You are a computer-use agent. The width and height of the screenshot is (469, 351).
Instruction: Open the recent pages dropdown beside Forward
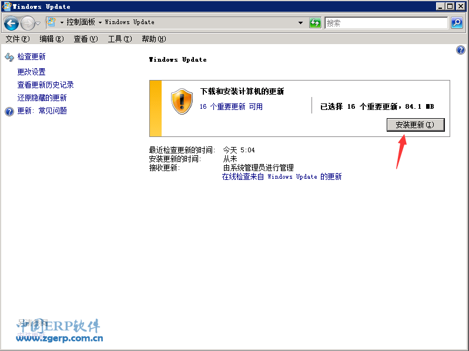[38, 23]
